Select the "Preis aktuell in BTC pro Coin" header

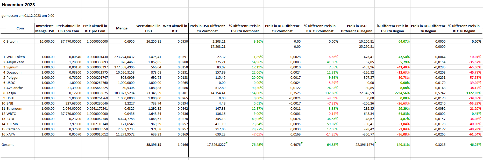pyautogui.click(x=95, y=28)
